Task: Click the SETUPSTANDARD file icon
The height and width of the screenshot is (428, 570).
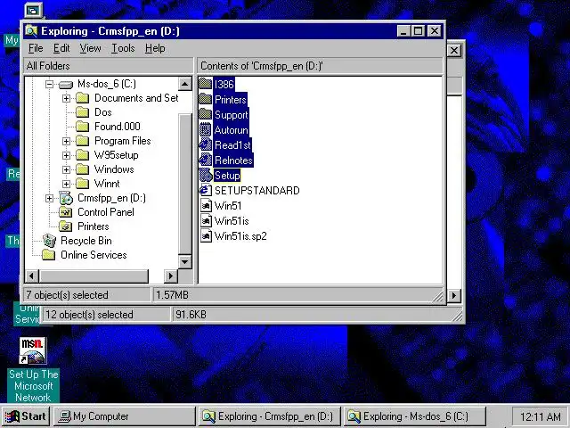Action: 206,190
